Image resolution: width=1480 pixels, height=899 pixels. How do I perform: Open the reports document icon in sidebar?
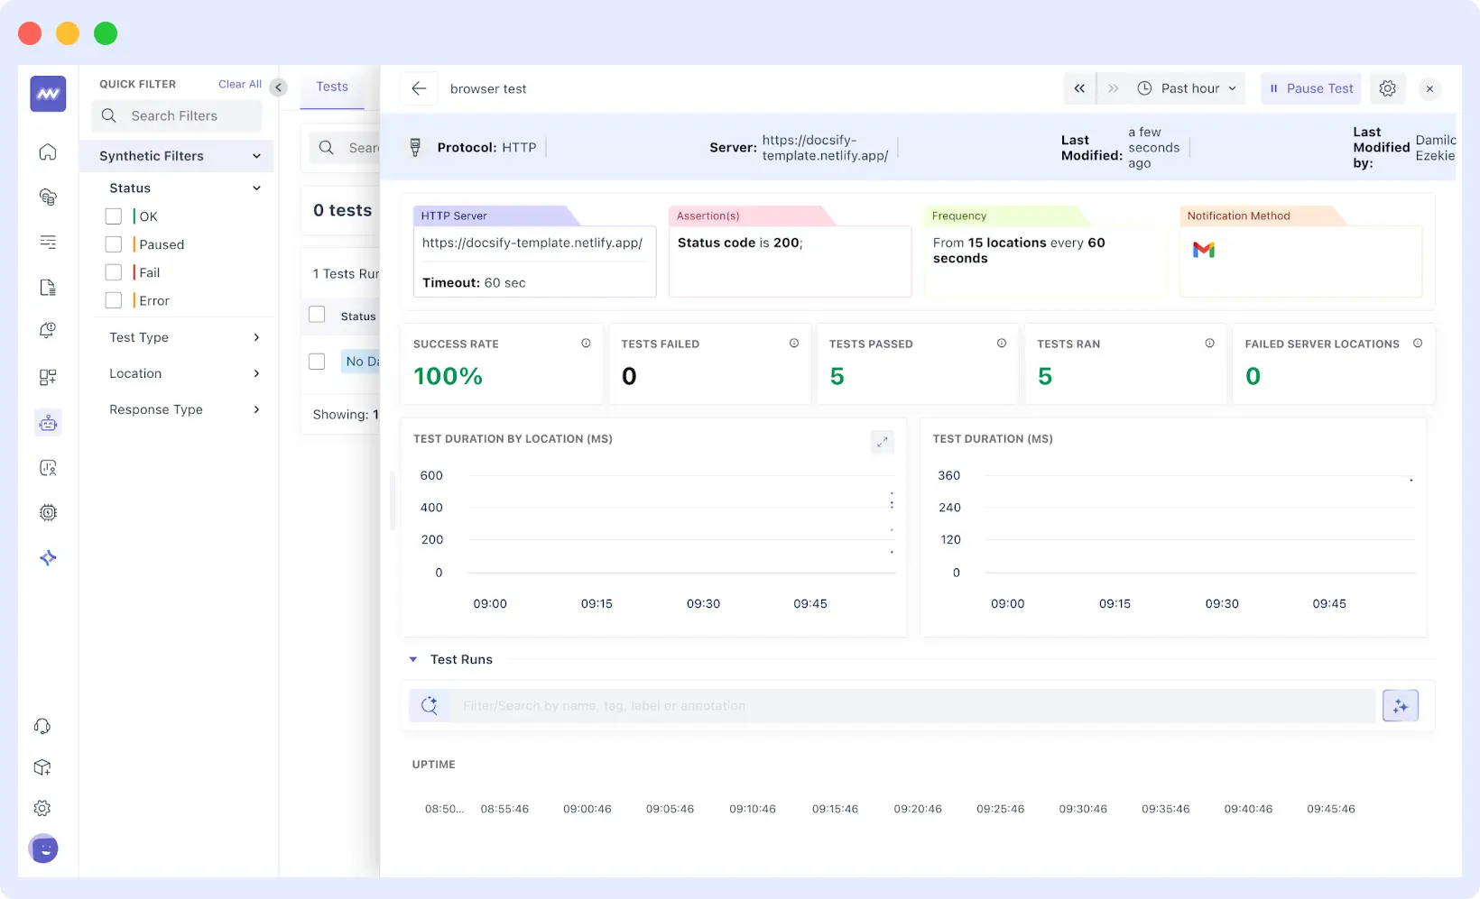pos(47,287)
